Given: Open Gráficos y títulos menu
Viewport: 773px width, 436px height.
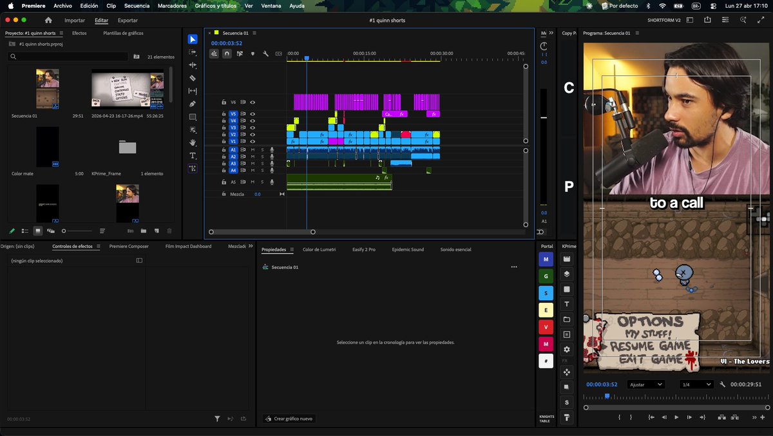Looking at the screenshot, I should coord(216,5).
